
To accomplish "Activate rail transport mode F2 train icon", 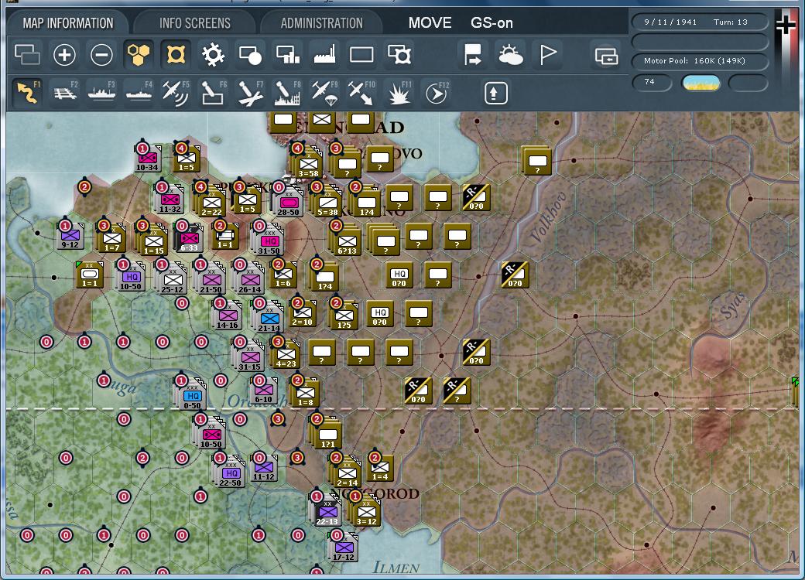I will [x=63, y=92].
